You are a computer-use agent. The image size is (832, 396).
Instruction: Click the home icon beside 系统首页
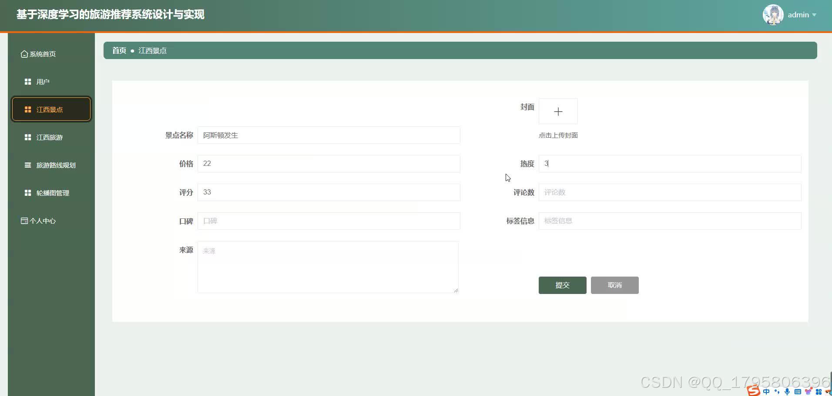coord(24,54)
